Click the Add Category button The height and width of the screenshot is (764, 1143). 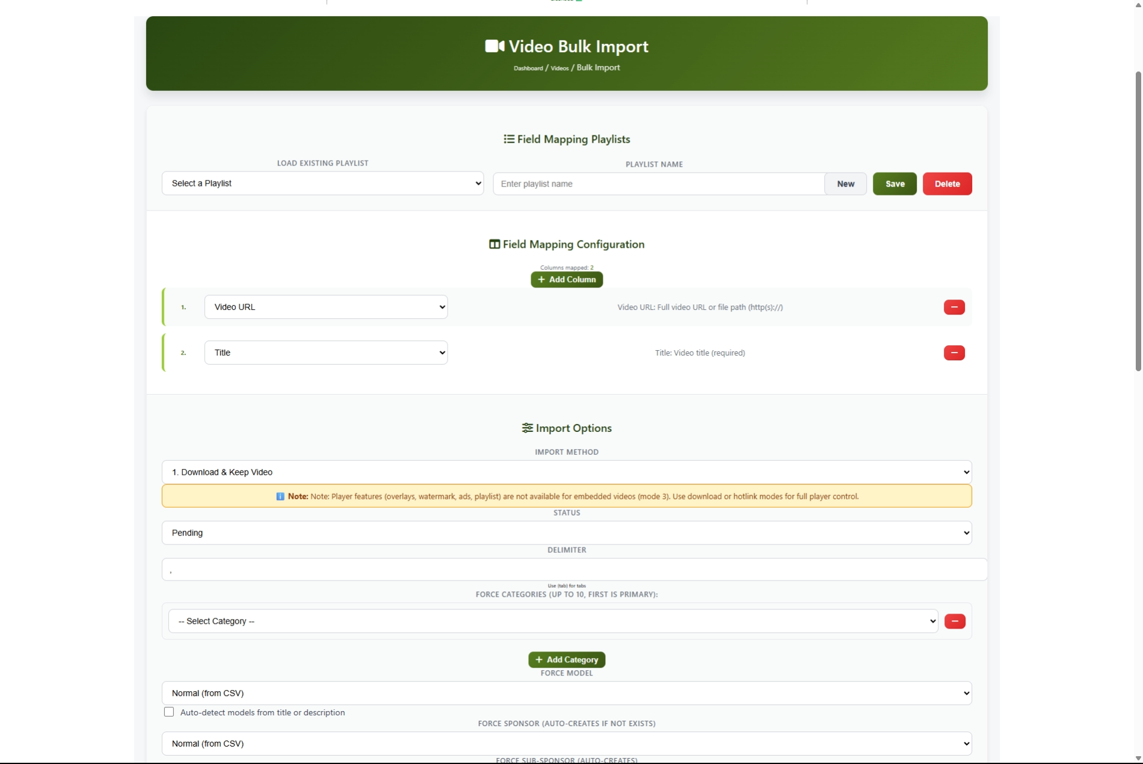[566, 659]
